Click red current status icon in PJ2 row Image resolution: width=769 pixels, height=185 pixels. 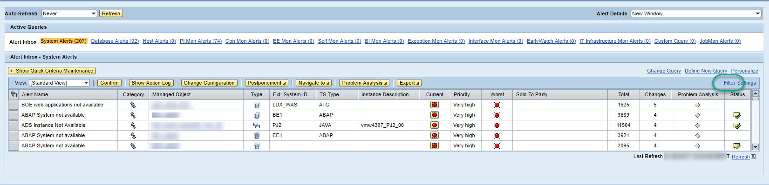pos(435,126)
